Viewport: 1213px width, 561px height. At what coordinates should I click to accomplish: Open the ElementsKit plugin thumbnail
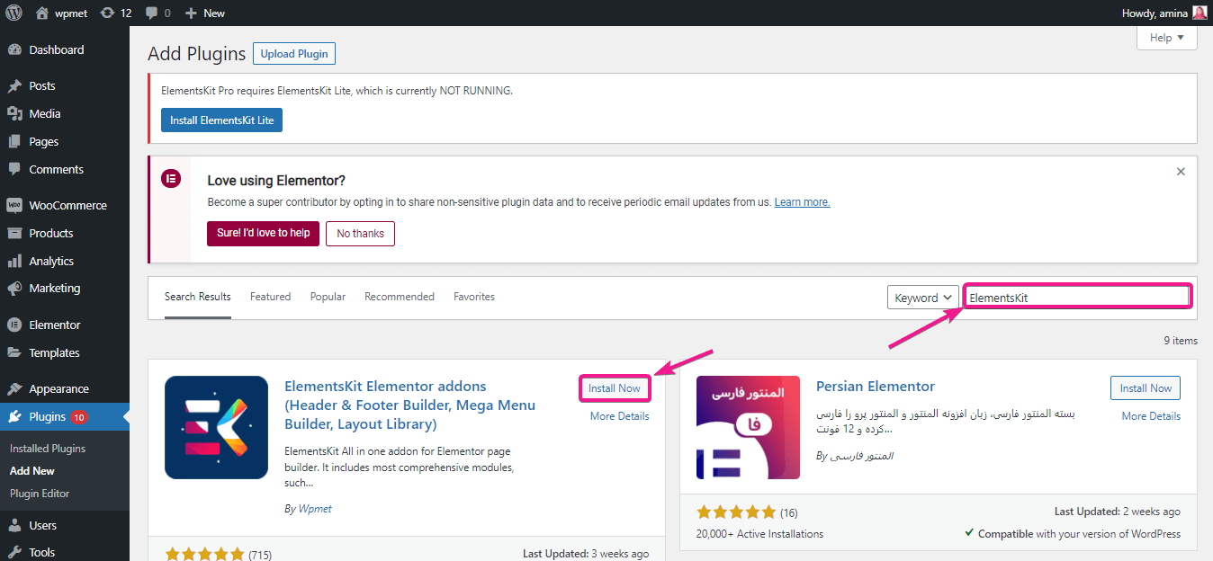216,427
